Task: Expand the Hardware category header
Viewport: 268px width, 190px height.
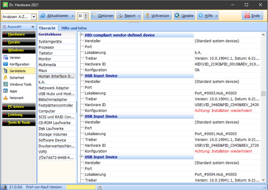Action: point(18,34)
